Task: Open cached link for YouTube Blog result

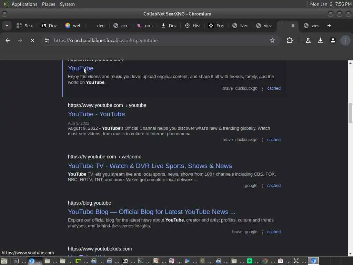Action: tap(274, 232)
